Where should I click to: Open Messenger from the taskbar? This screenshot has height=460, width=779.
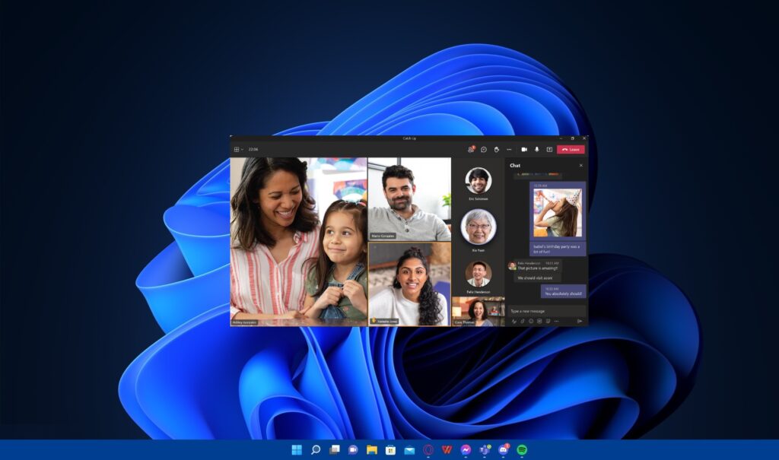[x=466, y=449]
